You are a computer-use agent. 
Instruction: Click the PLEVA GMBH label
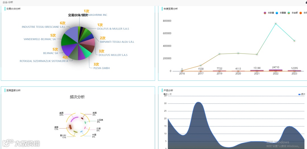(101, 68)
